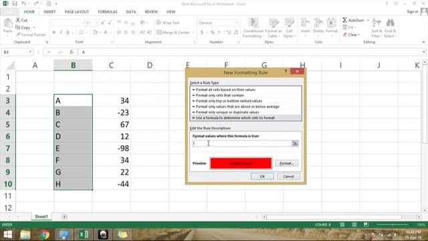The image size is (428, 241).
Task: Open the Font Color letter A icon
Action: pos(106,32)
